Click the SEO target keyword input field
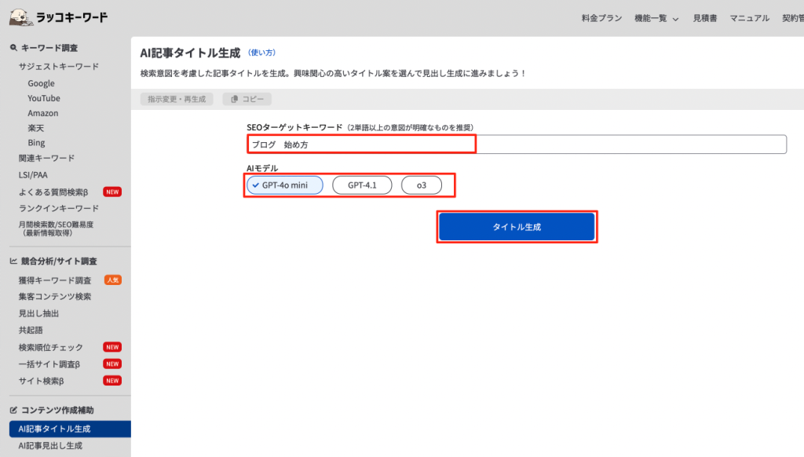This screenshot has height=457, width=804. pos(514,144)
